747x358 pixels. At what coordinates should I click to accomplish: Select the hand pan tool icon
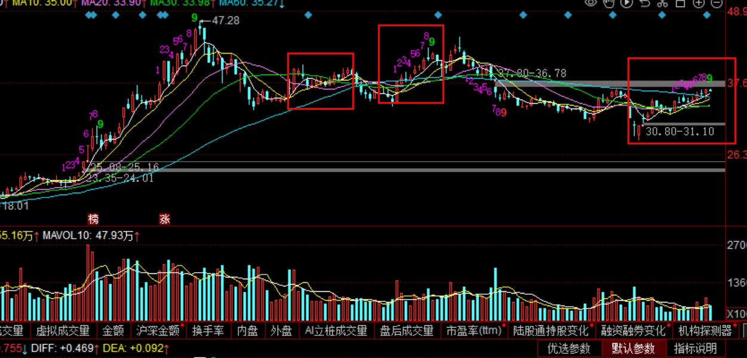tap(609, 3)
